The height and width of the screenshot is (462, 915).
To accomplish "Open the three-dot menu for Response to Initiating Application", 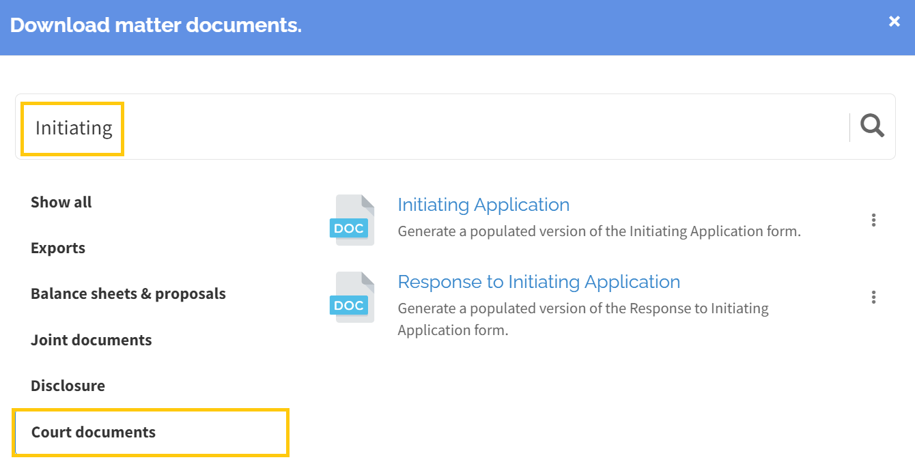I will tap(873, 297).
